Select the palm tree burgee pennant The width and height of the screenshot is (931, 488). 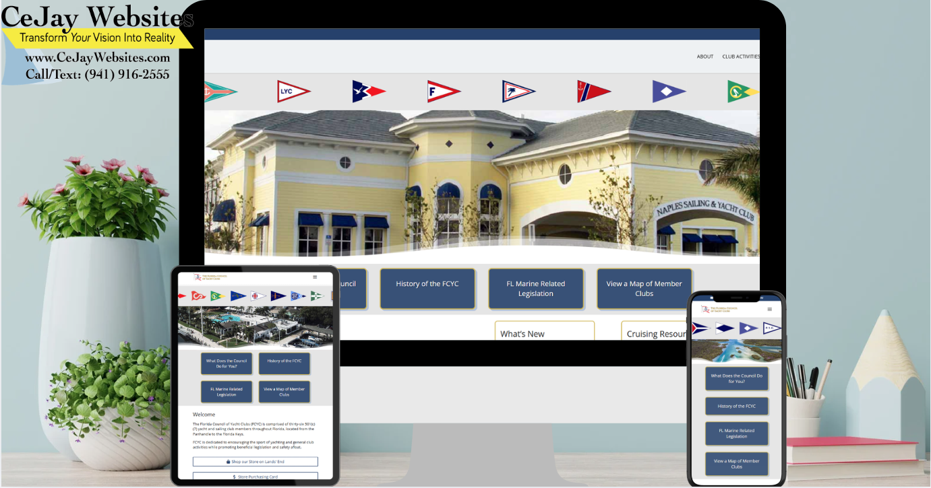[519, 90]
